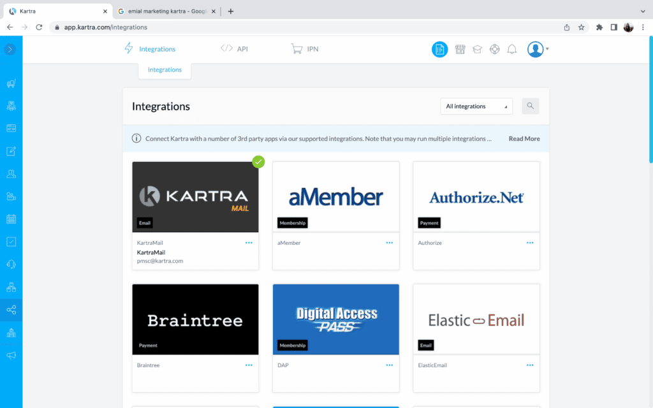
Task: Open the blue document icon in header
Action: (439, 50)
